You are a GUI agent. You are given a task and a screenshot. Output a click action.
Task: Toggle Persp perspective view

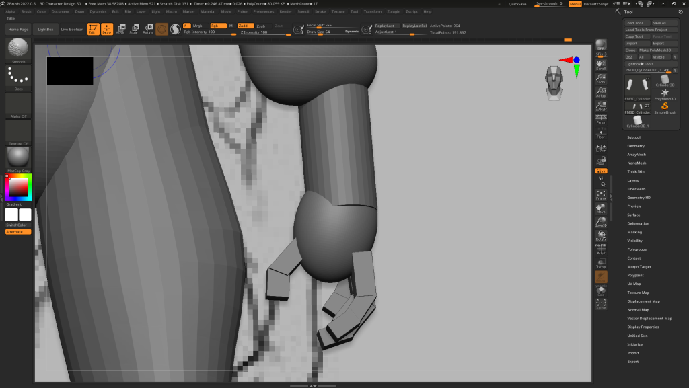point(601,119)
